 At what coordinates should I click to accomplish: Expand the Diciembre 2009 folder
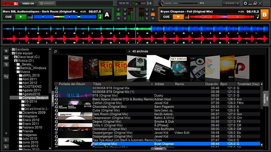[18, 113]
